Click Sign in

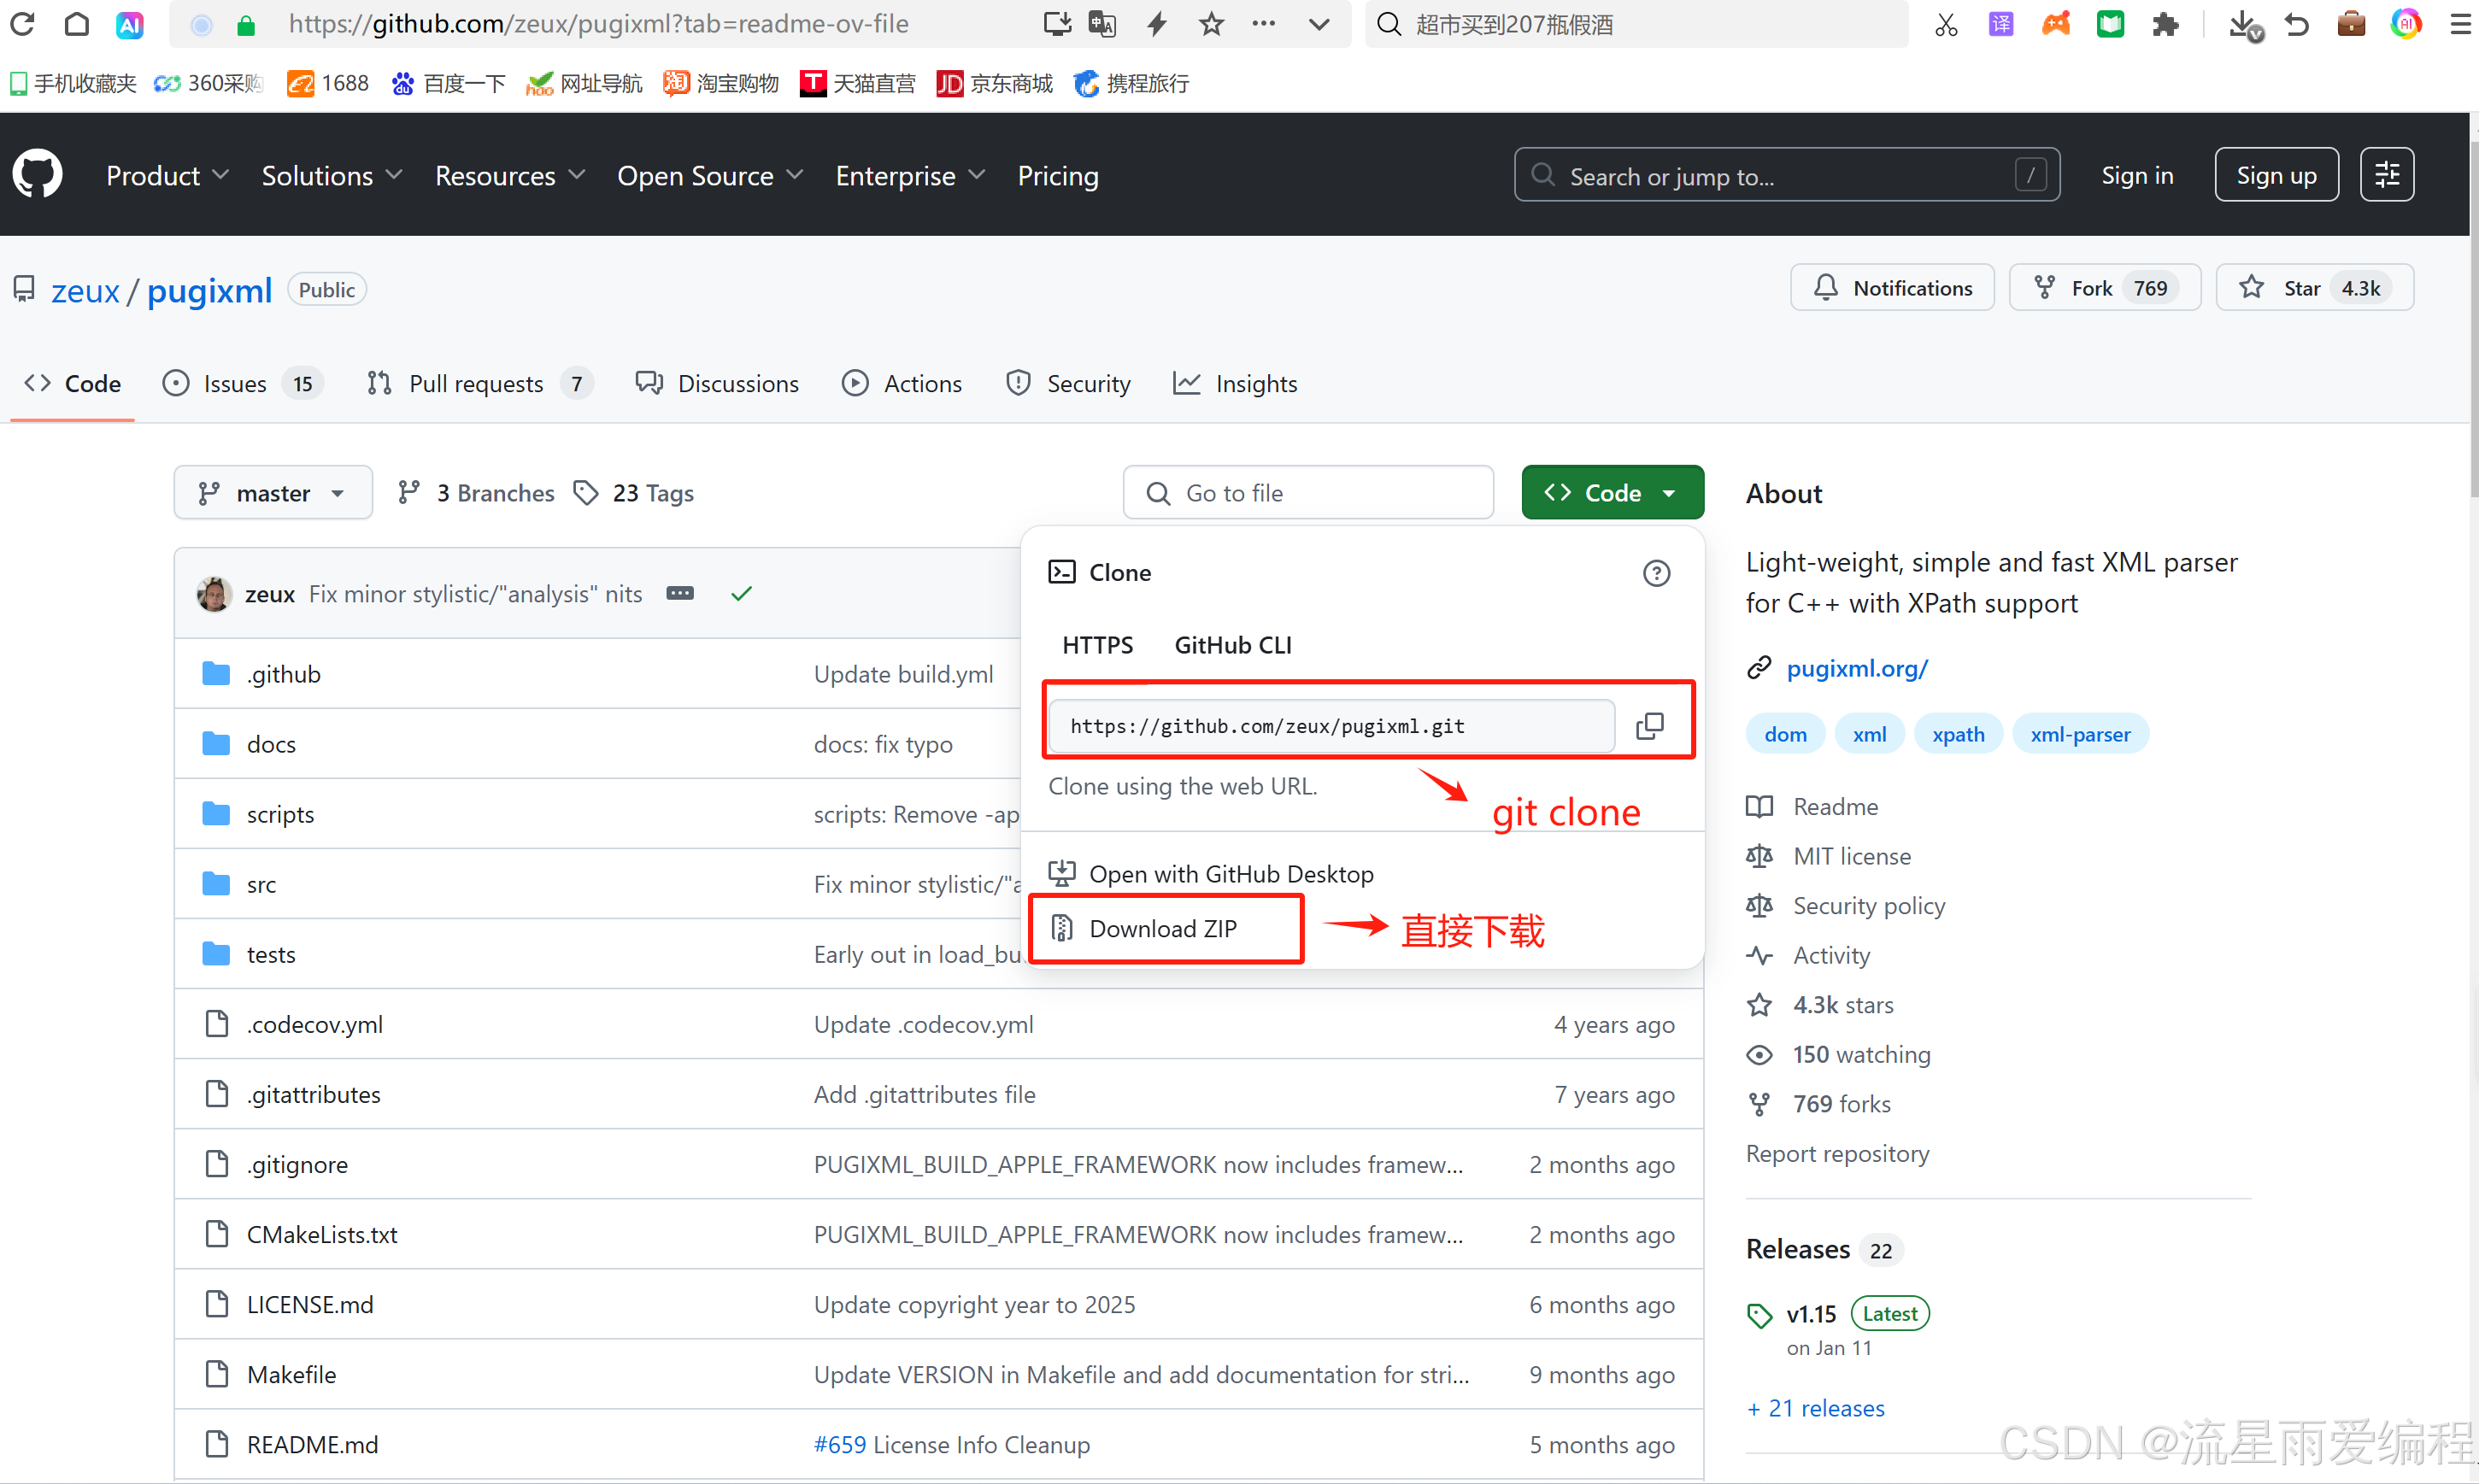tap(2137, 176)
